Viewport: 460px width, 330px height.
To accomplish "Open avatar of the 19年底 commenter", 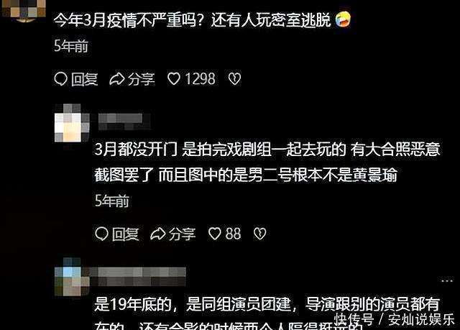I will pyautogui.click(x=72, y=277).
